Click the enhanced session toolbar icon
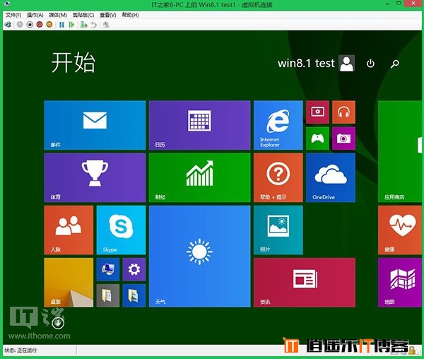The image size is (424, 359). [x=106, y=25]
